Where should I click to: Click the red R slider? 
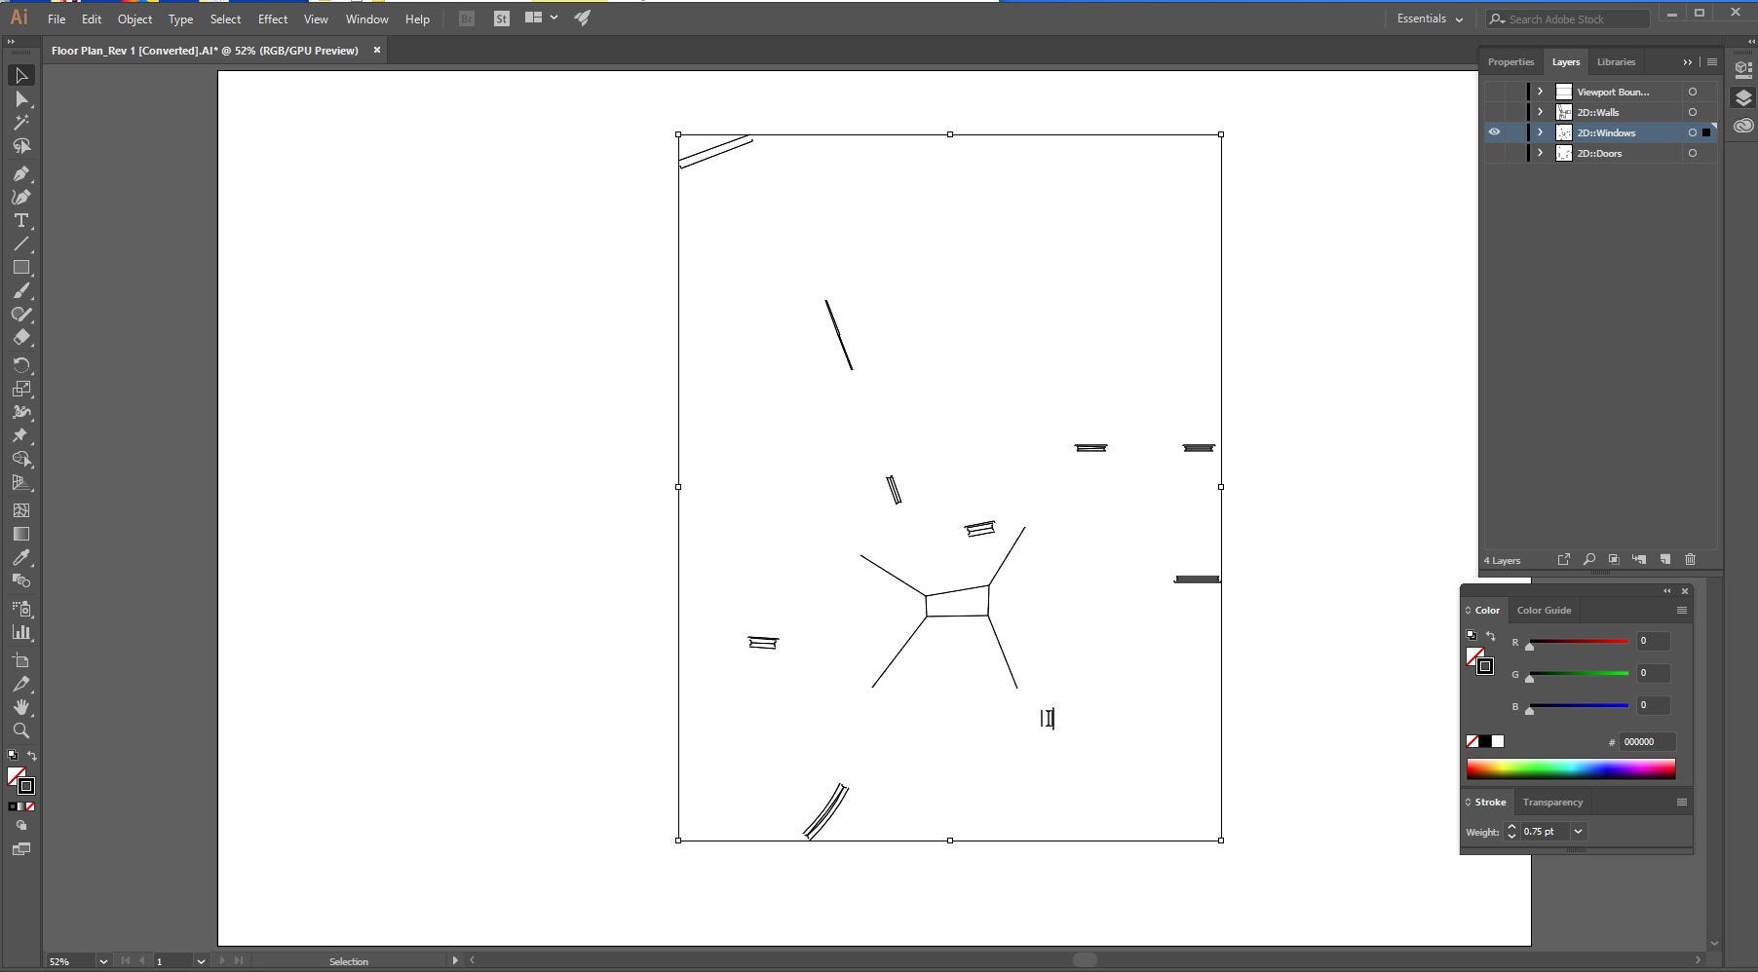coord(1579,641)
